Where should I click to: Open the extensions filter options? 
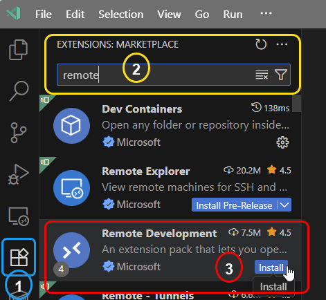(x=281, y=75)
